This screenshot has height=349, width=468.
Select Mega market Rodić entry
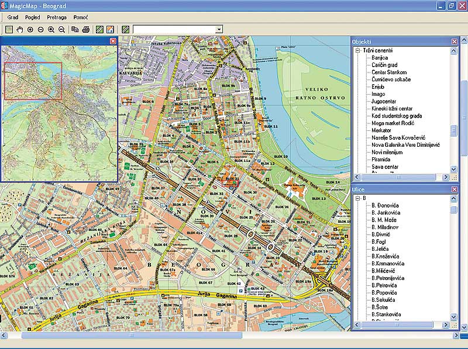tap(393, 123)
